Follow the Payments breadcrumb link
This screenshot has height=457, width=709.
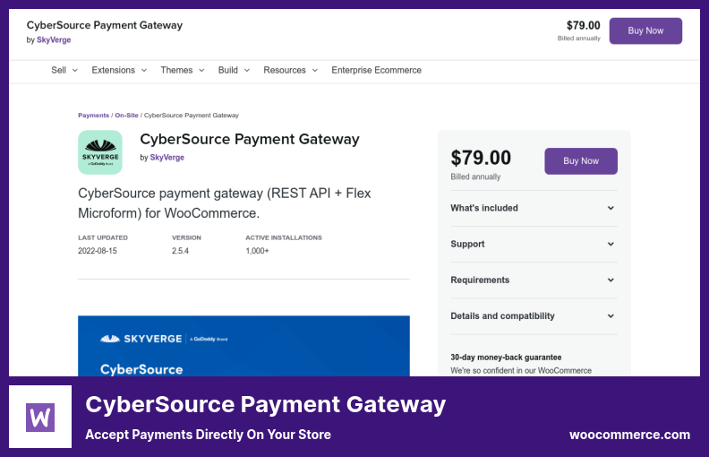click(93, 116)
